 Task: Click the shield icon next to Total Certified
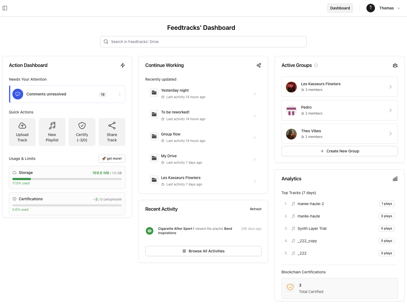coord(290,287)
